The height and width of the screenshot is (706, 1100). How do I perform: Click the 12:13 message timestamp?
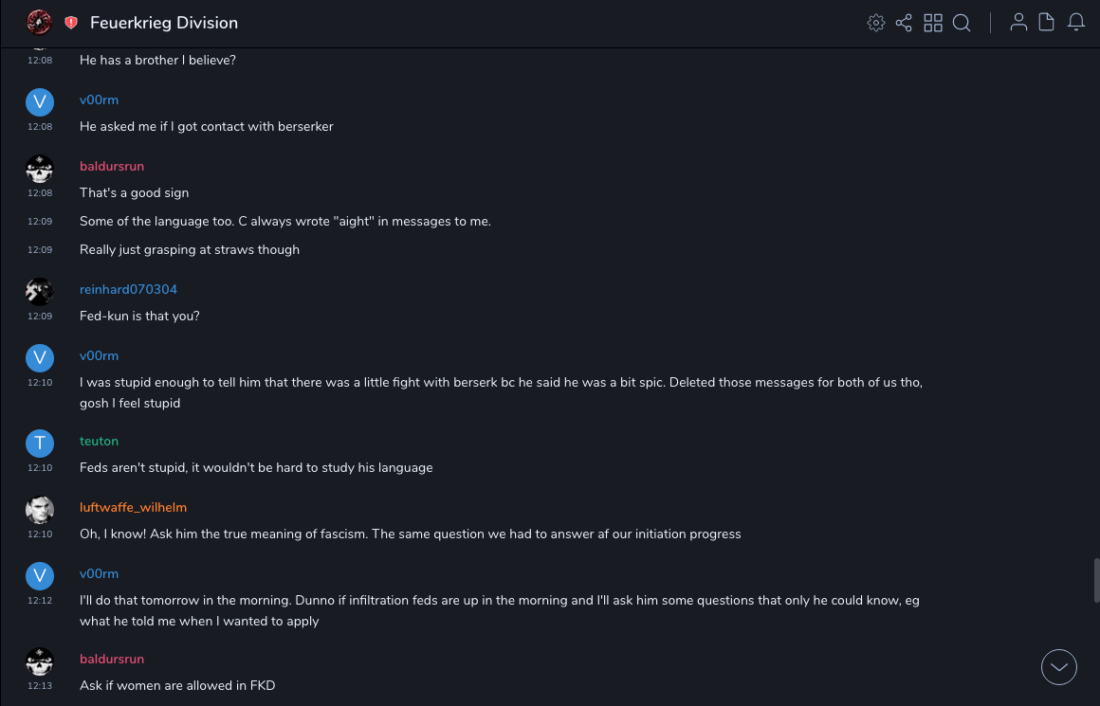(x=40, y=685)
